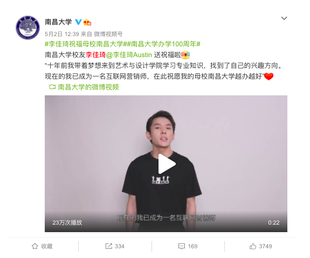Image resolution: width=310 pixels, height=258 pixels.
Task: Click the 微博视频号 source link
Action: (x=108, y=34)
